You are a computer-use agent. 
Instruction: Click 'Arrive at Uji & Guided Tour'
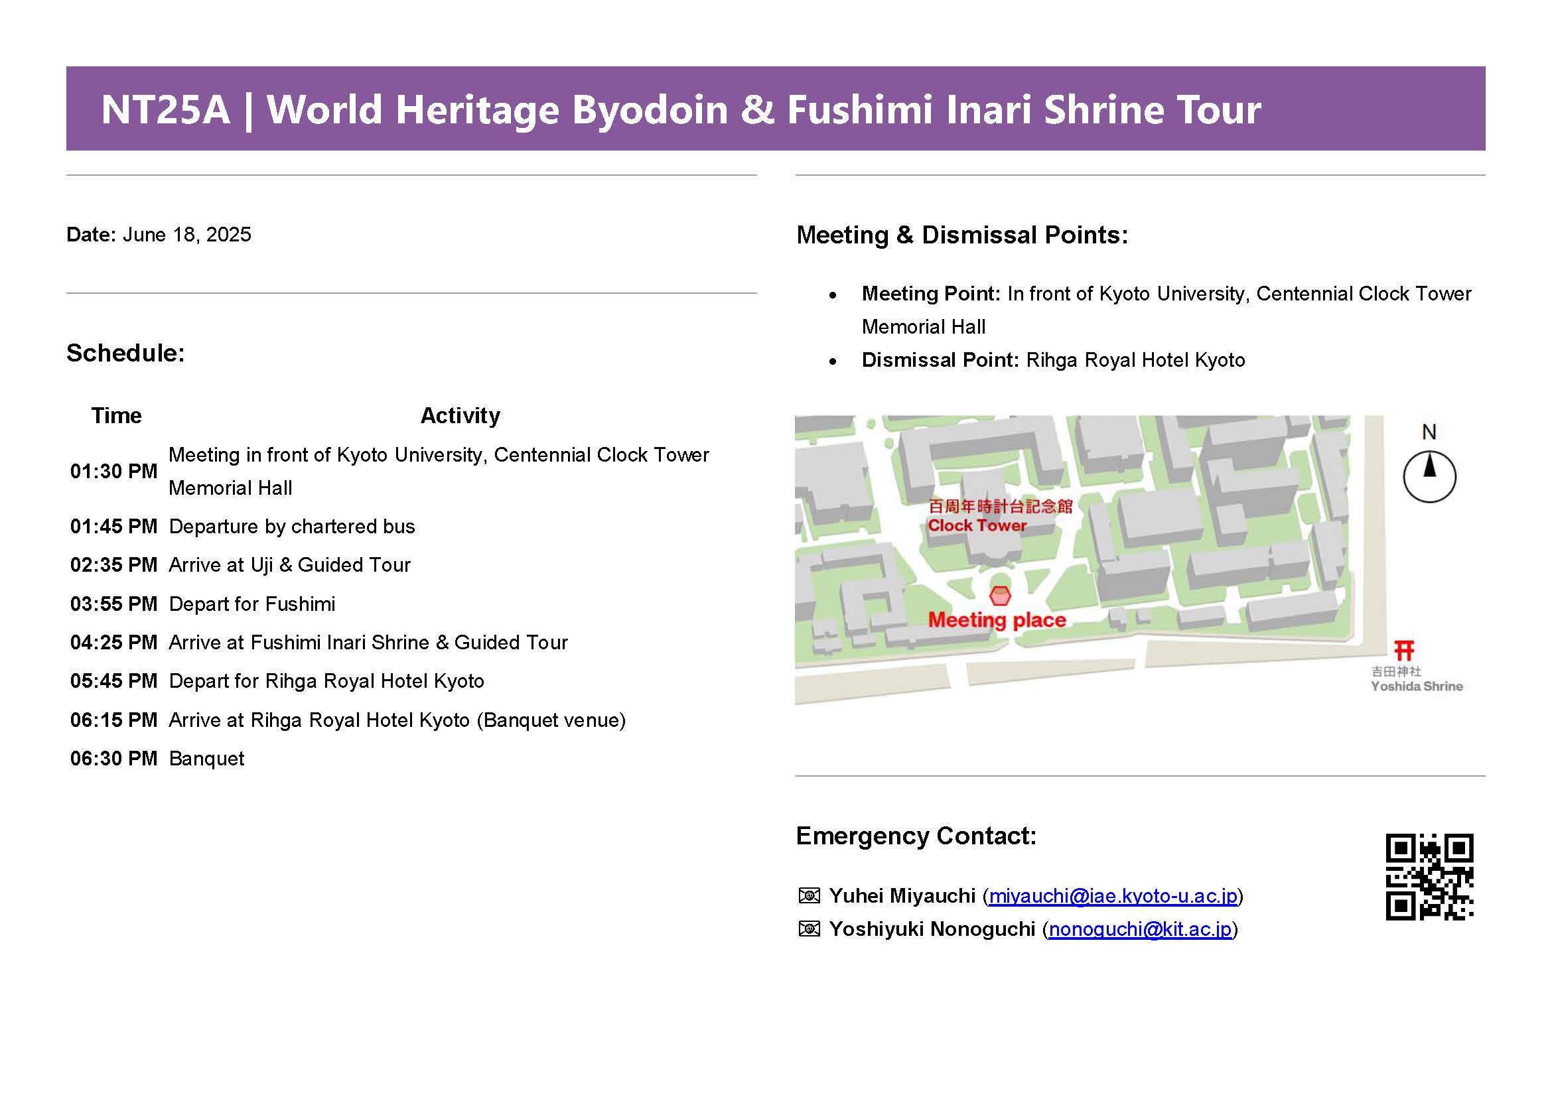tap(290, 564)
